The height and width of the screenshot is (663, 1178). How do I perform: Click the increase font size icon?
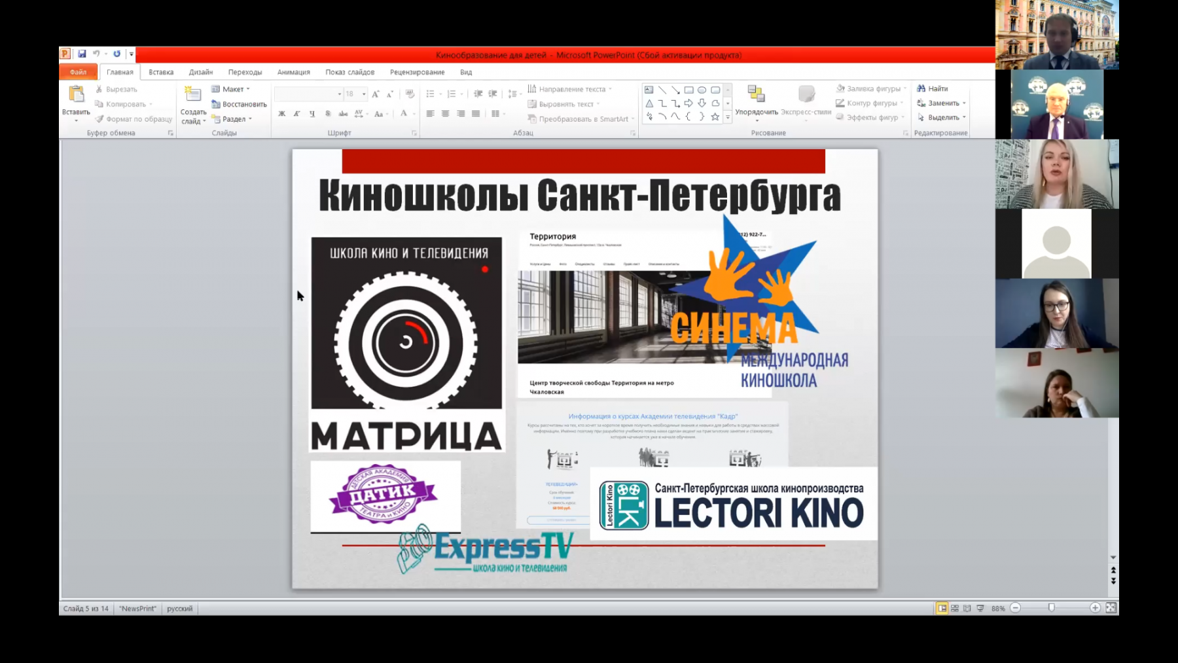tap(376, 94)
